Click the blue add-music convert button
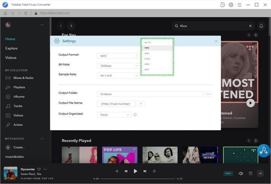 (x=264, y=151)
